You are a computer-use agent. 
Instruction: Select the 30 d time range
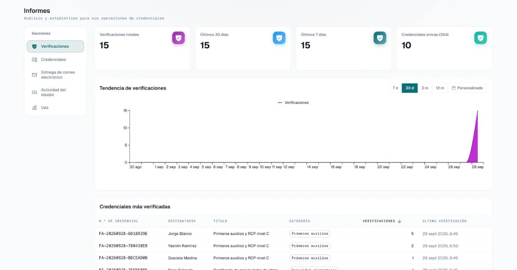click(x=410, y=88)
